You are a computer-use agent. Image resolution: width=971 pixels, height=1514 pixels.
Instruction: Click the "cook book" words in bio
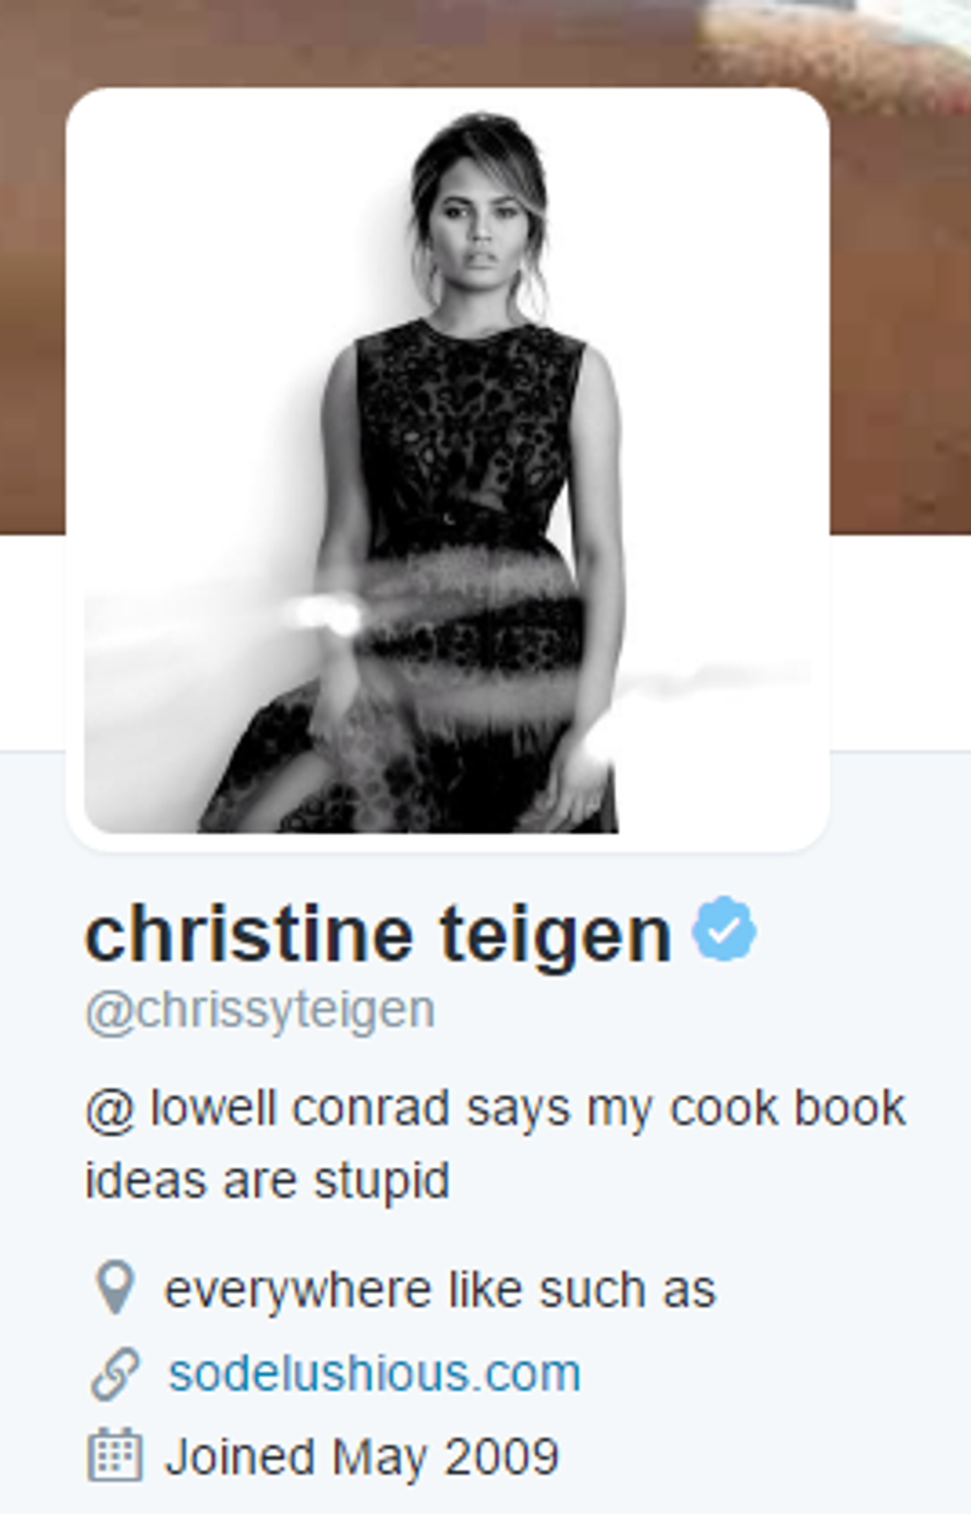tap(788, 1107)
